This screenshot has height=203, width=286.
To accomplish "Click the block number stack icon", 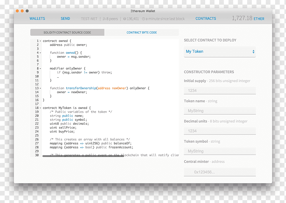I will (x=125, y=19).
